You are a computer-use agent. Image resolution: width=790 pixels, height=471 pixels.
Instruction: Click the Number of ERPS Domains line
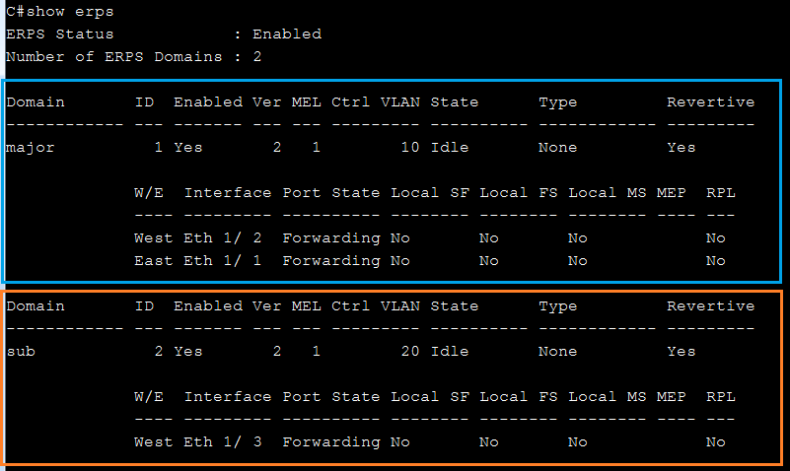(133, 57)
